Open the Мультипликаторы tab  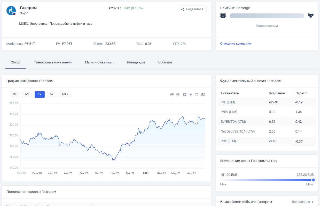(x=99, y=62)
